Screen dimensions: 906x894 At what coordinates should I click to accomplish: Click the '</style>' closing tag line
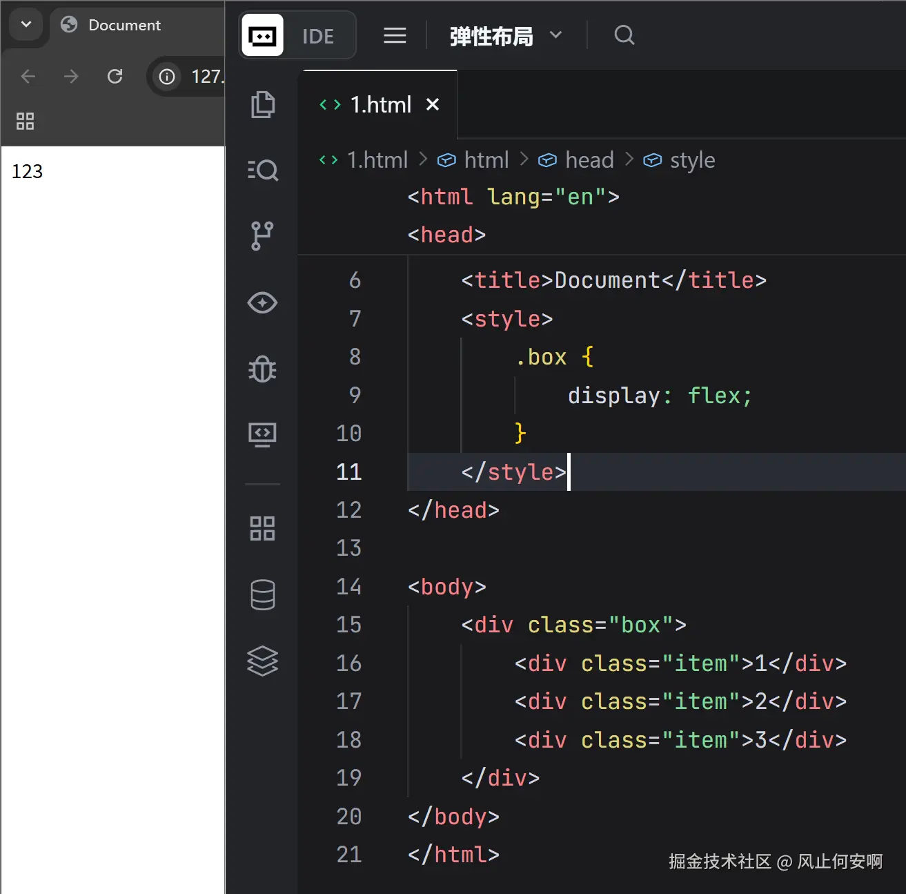514,472
